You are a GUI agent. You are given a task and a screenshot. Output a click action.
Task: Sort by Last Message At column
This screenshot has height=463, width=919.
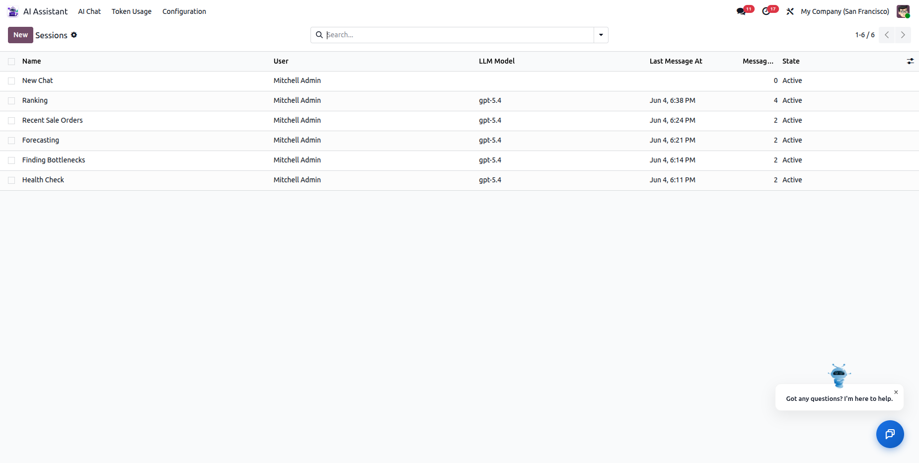676,61
